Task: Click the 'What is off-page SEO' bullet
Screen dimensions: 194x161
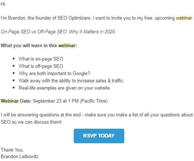Action: click(41, 66)
